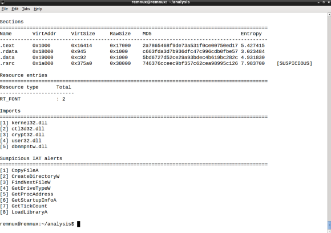This screenshot has width=331, height=233.
Task: Click the 'Resource type' label
Action: click(x=19, y=87)
